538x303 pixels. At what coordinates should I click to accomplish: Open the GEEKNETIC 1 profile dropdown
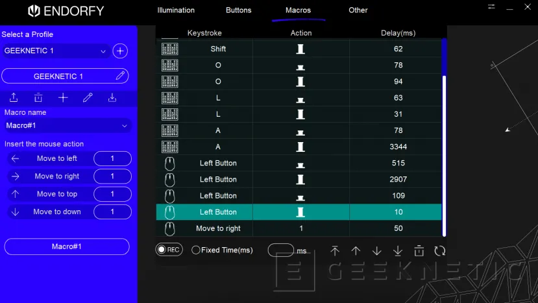click(x=56, y=51)
